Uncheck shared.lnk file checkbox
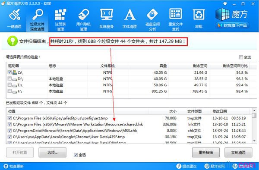This screenshot has height=170, width=259. (x=9, y=124)
